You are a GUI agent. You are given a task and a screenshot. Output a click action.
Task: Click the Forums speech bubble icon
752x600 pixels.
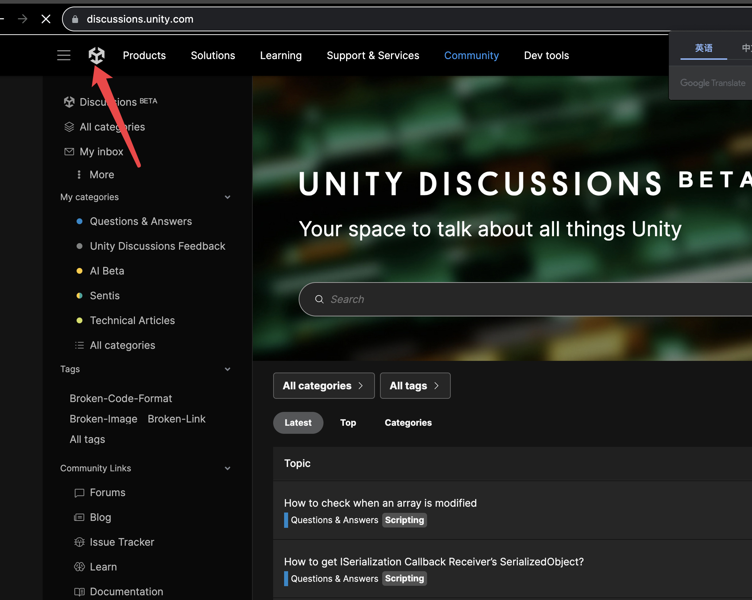tap(79, 493)
